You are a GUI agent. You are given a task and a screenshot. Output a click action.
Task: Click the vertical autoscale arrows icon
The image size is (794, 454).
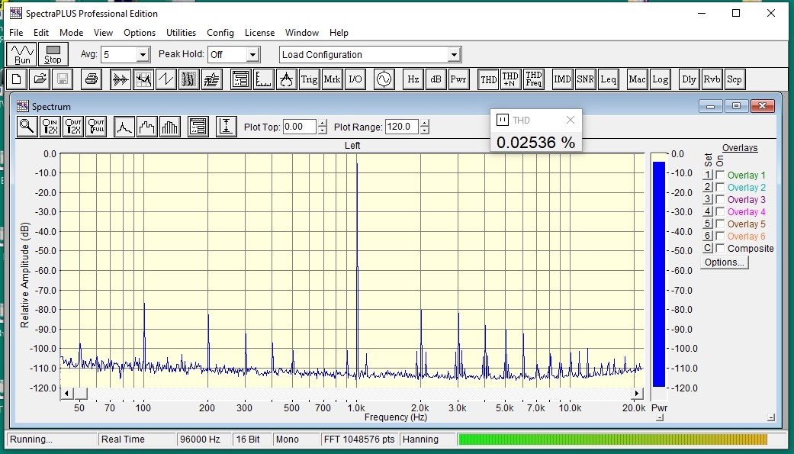tap(227, 127)
